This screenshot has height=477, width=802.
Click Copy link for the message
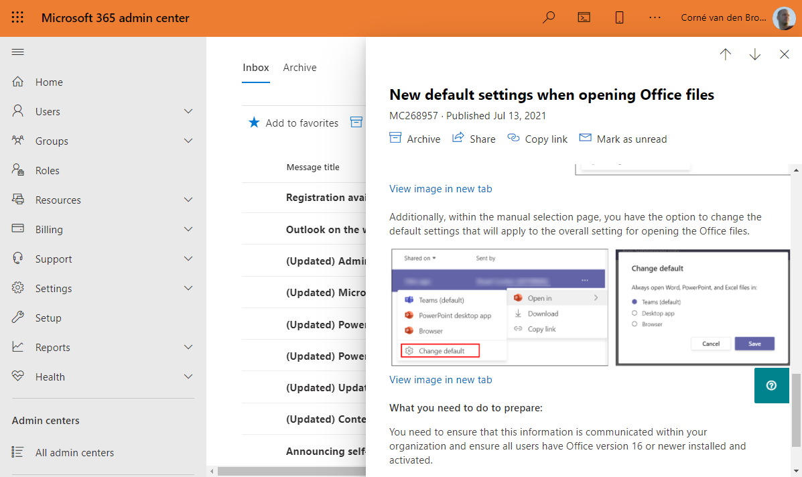pyautogui.click(x=537, y=139)
